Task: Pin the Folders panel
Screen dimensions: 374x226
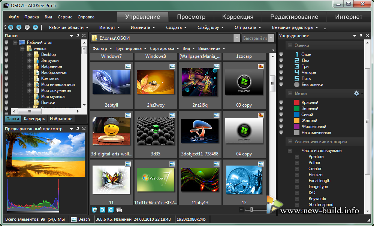Action: (x=78, y=36)
